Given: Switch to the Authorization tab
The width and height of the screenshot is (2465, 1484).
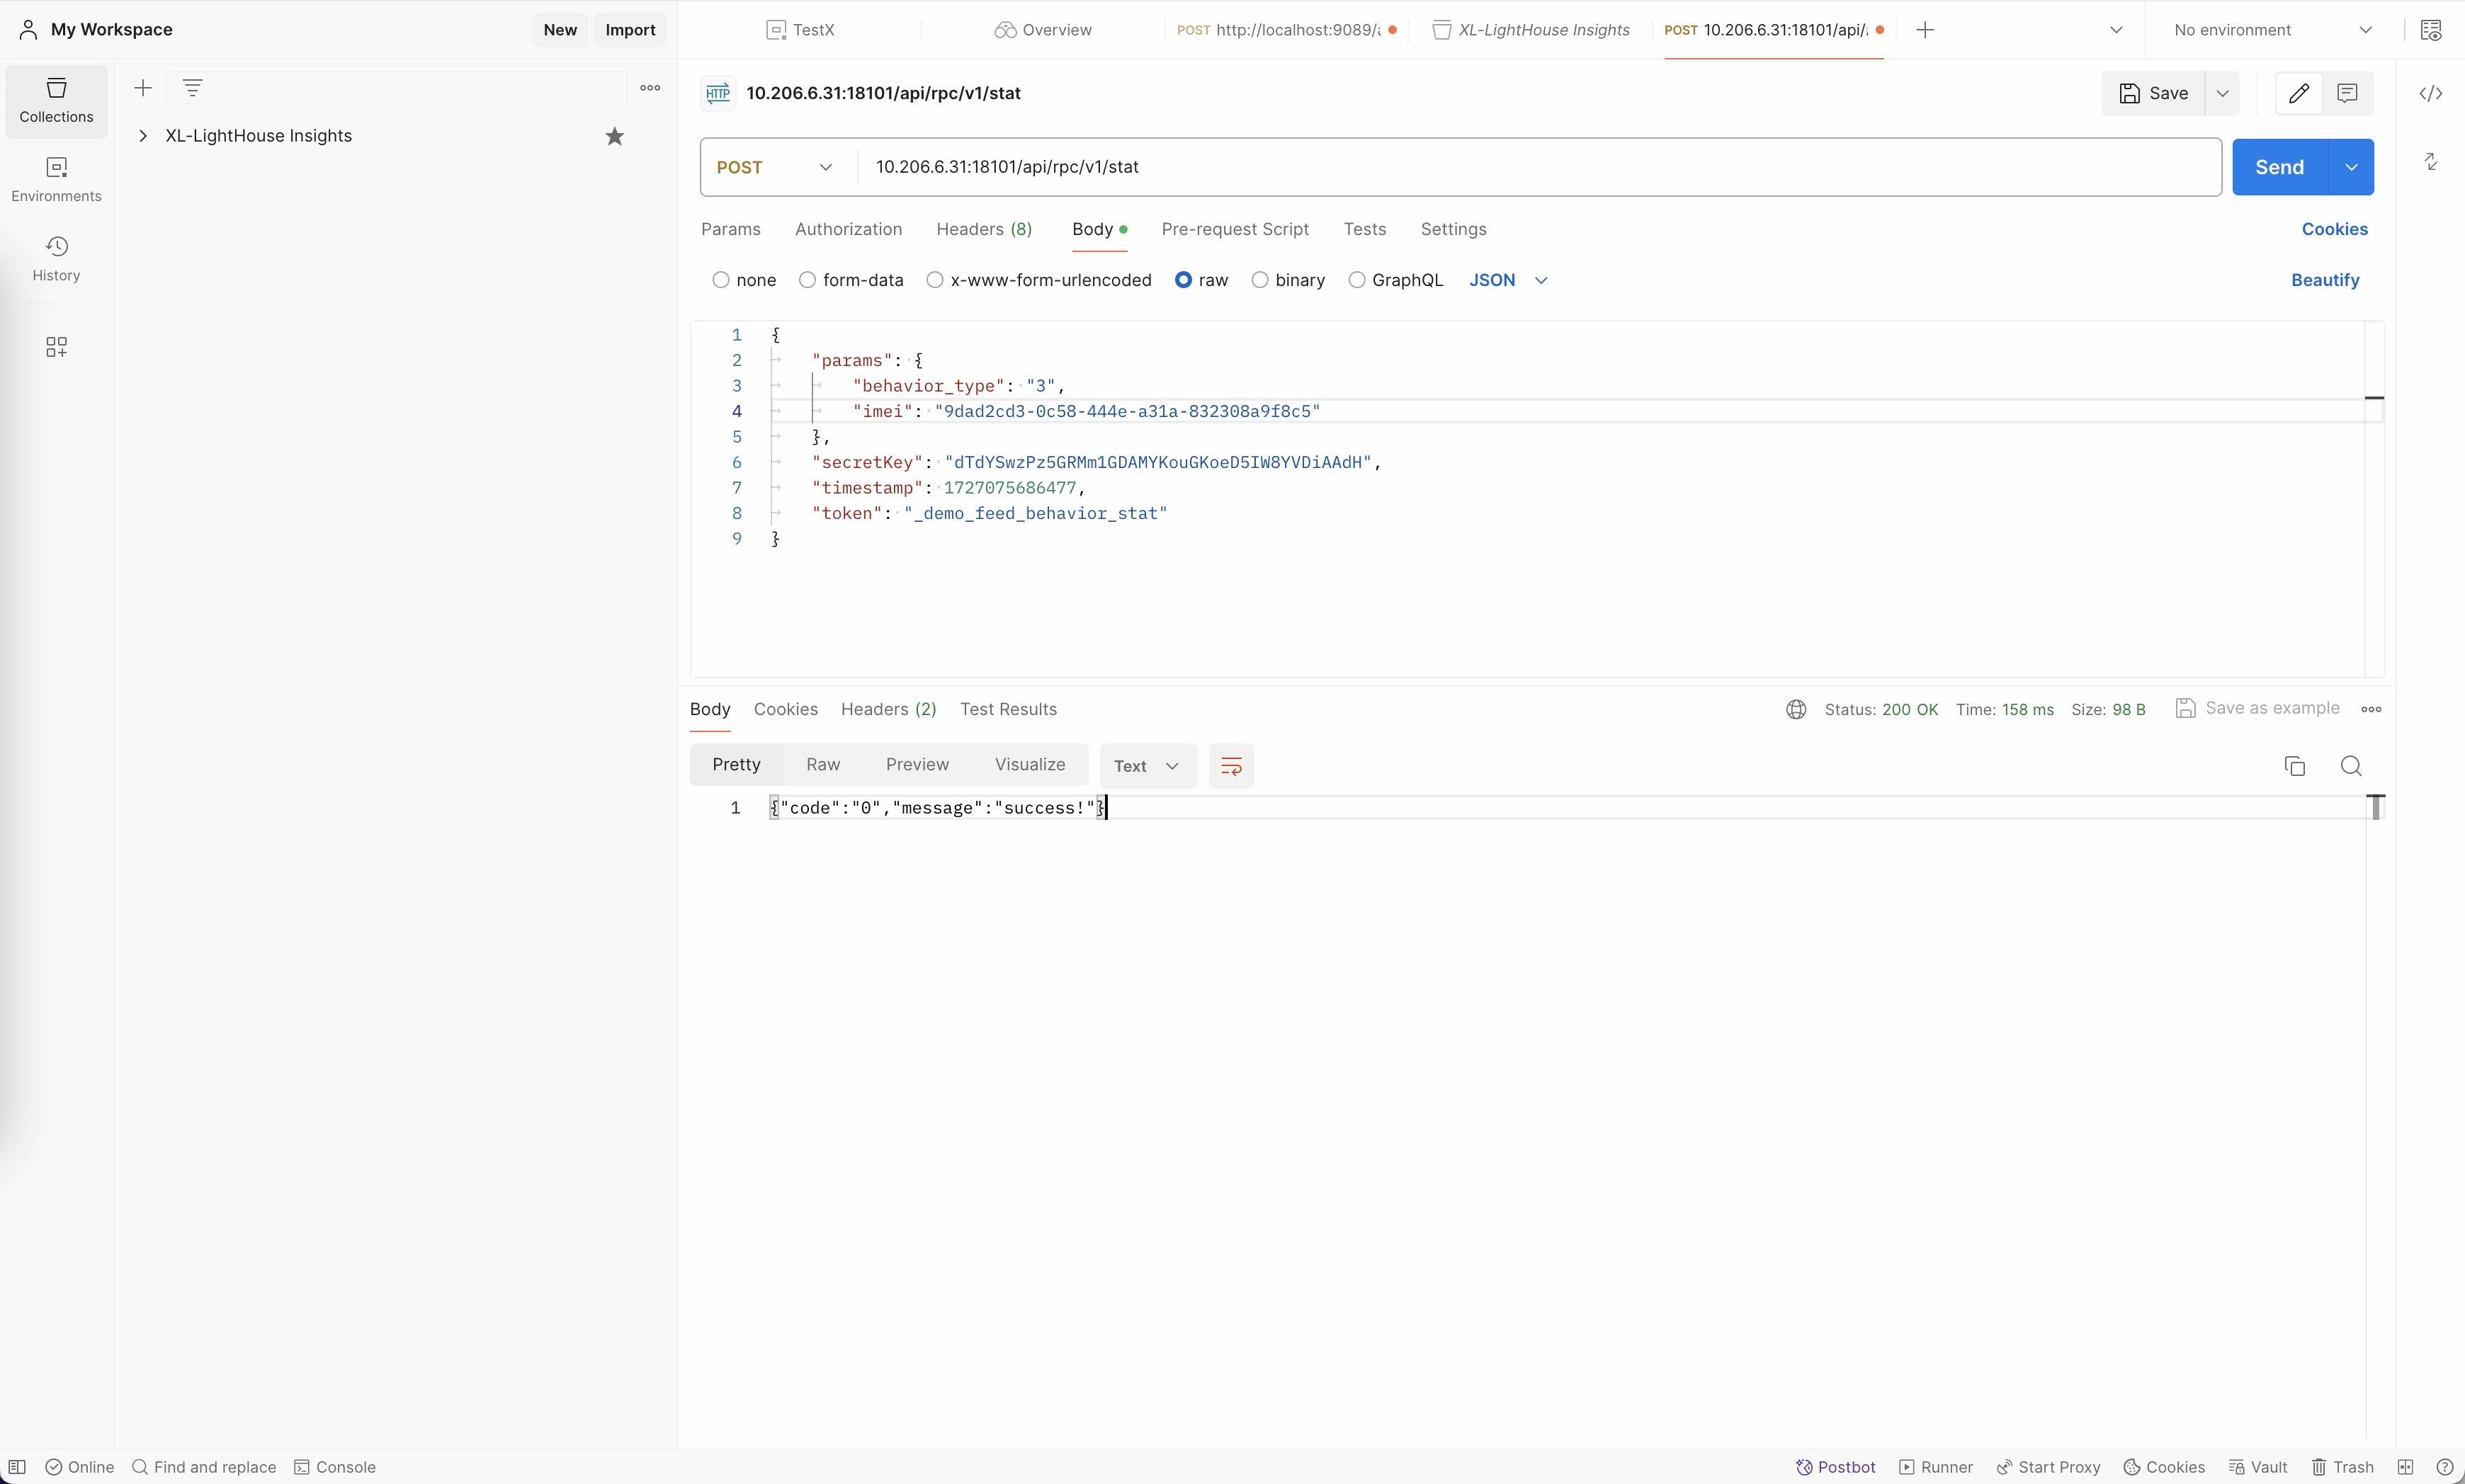Looking at the screenshot, I should (x=849, y=229).
